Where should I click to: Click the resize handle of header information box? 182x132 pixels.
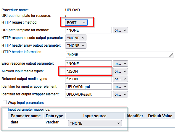(172, 55)
